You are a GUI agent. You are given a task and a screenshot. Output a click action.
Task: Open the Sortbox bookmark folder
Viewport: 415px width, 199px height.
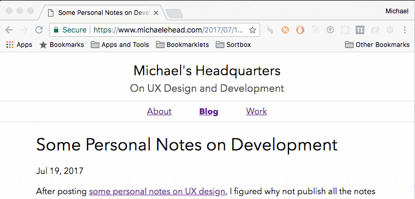click(233, 45)
